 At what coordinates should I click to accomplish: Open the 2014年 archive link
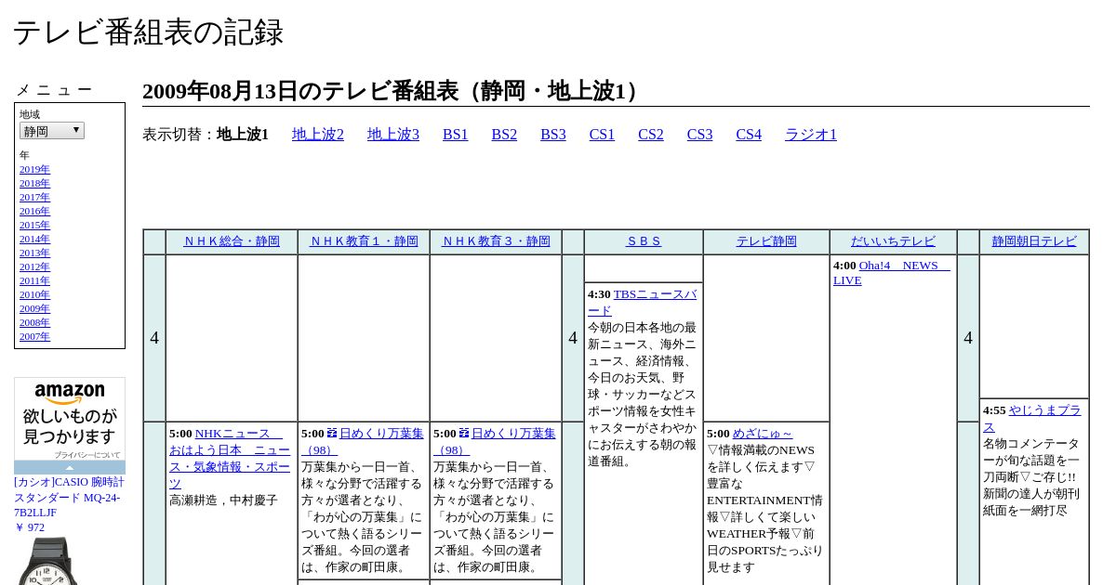(x=34, y=239)
